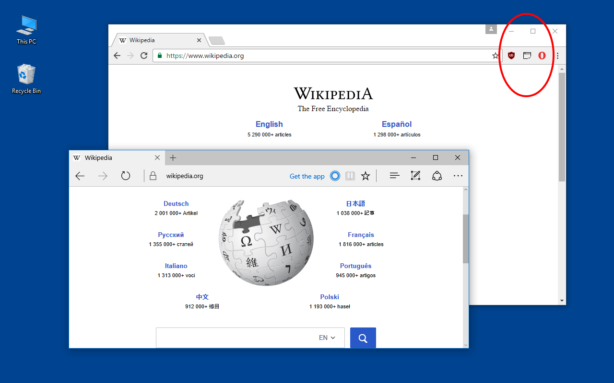The height and width of the screenshot is (383, 614).
Task: Click the window-shaped extension icon in Chrome
Action: 527,56
